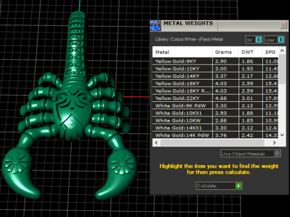Click the 3.01 DWT value
290x217 pixels.
tap(247, 98)
